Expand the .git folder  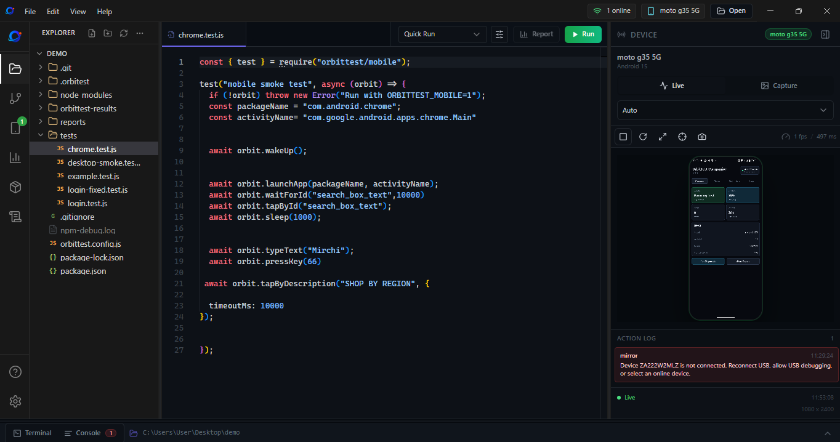(94, 68)
